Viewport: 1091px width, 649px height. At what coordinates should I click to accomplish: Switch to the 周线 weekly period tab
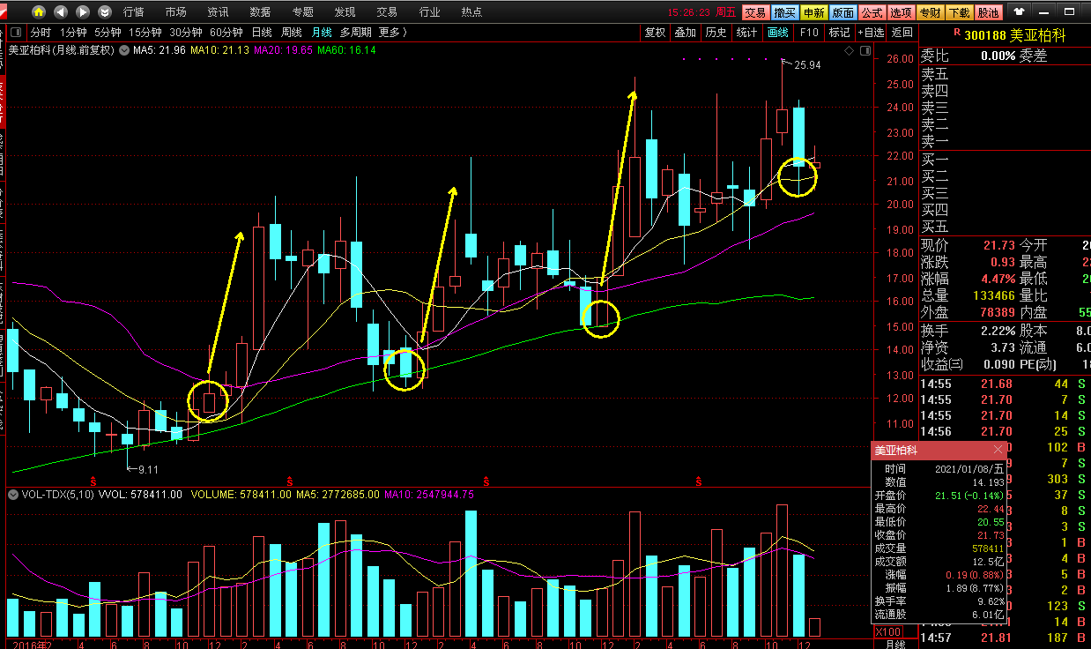[x=291, y=33]
